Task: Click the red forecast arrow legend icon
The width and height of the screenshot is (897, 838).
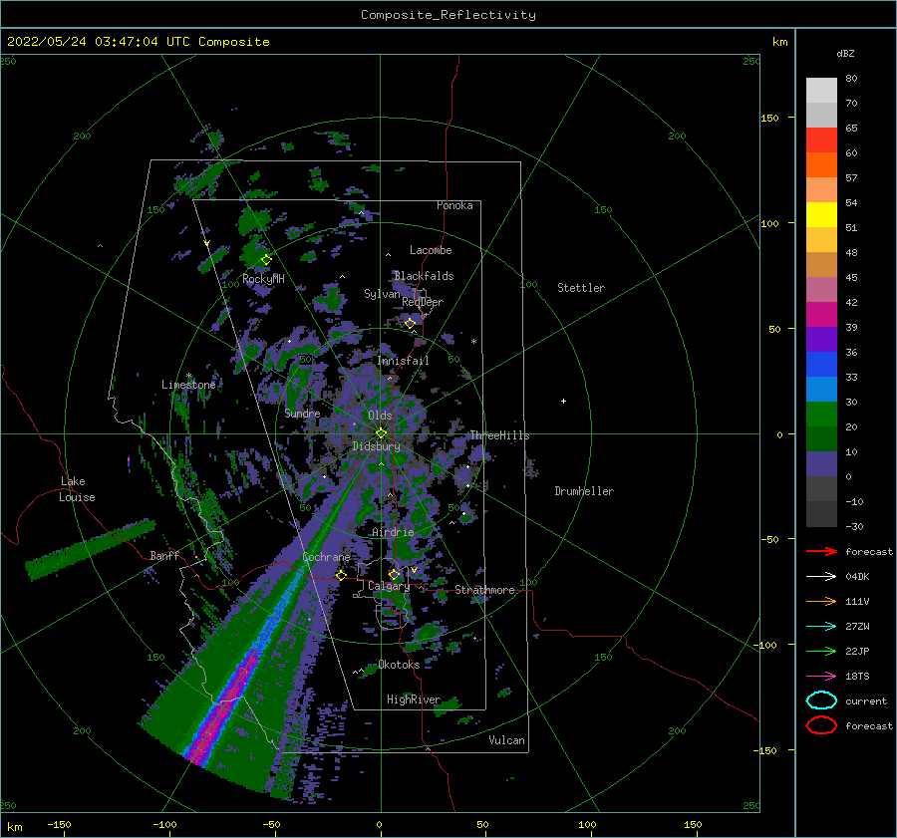Action: coord(821,551)
